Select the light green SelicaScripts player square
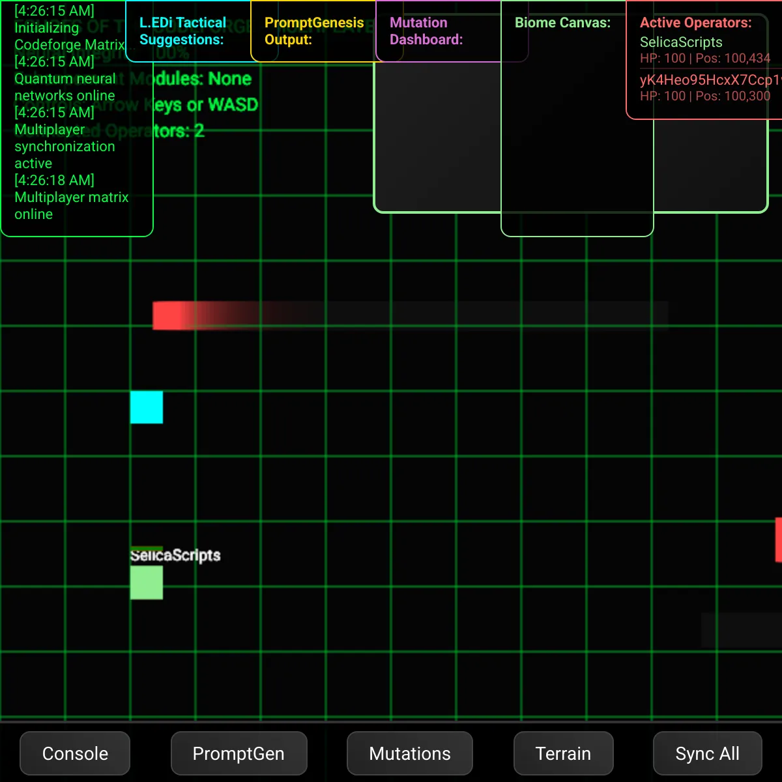The width and height of the screenshot is (782, 782). [x=147, y=583]
